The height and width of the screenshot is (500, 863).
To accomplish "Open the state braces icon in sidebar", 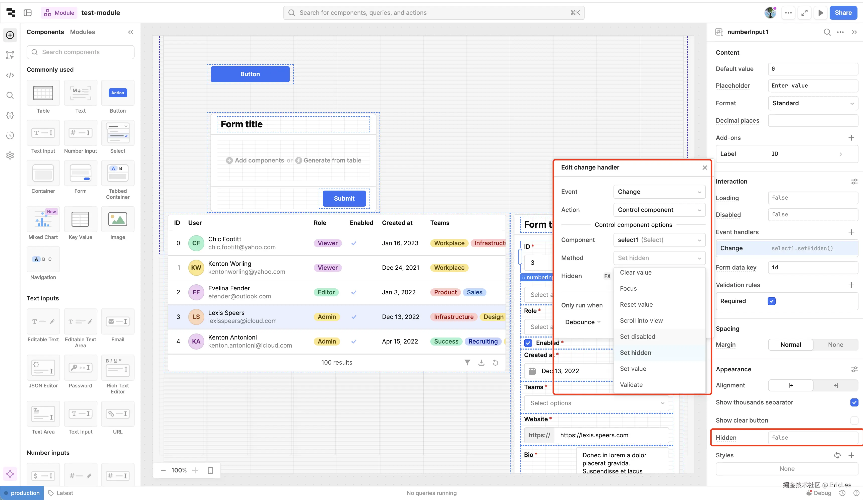I will (x=10, y=115).
